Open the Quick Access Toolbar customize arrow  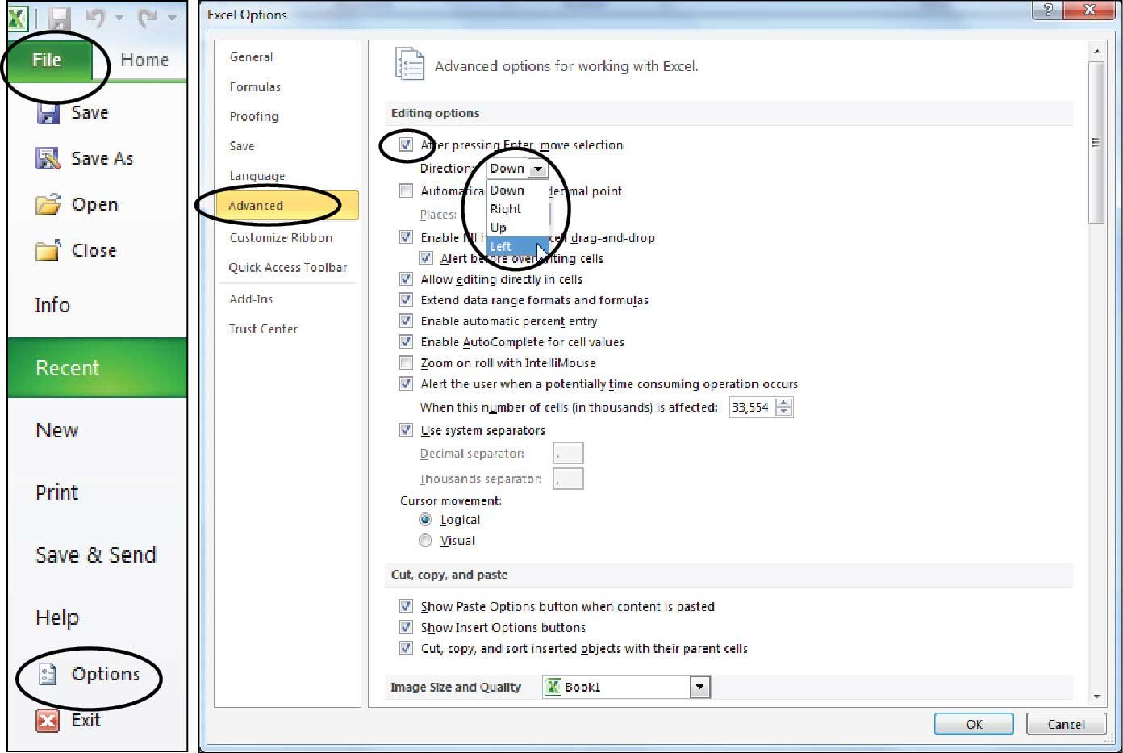(x=172, y=18)
